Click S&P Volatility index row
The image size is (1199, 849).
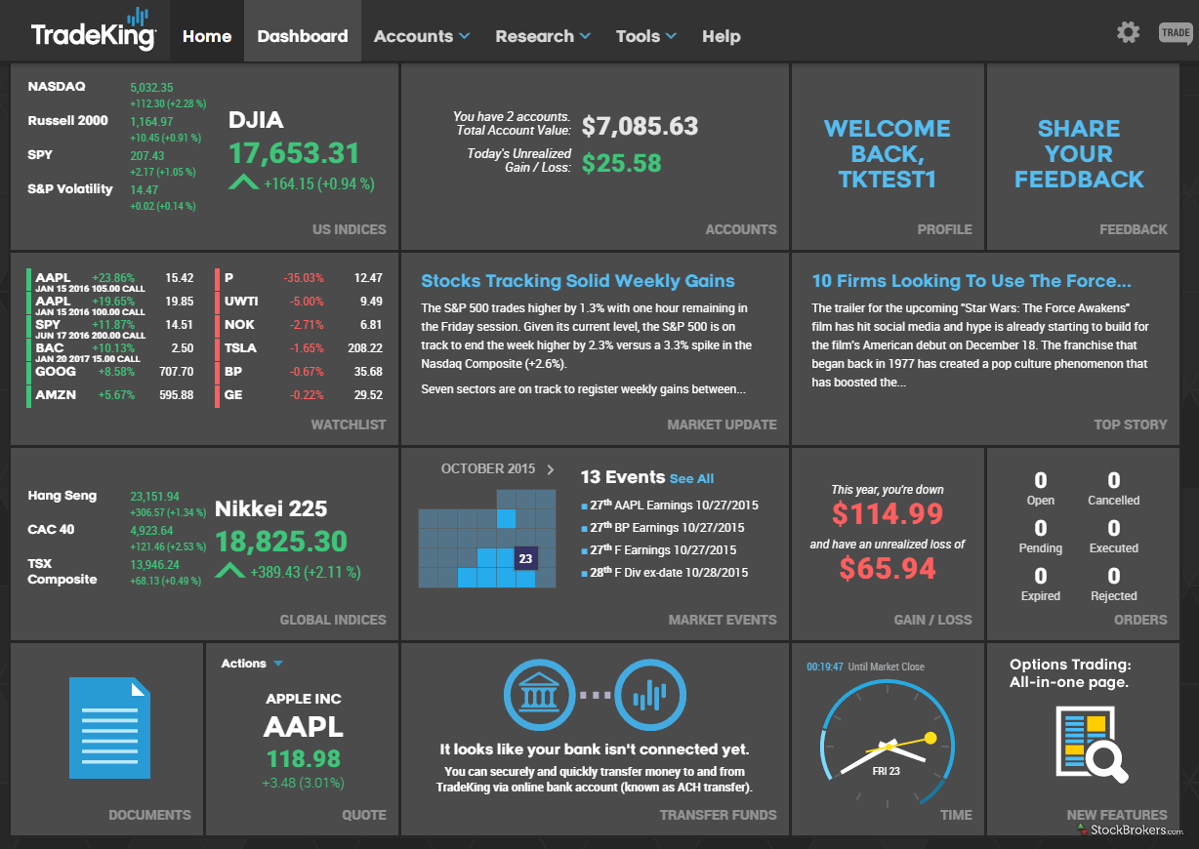118,197
